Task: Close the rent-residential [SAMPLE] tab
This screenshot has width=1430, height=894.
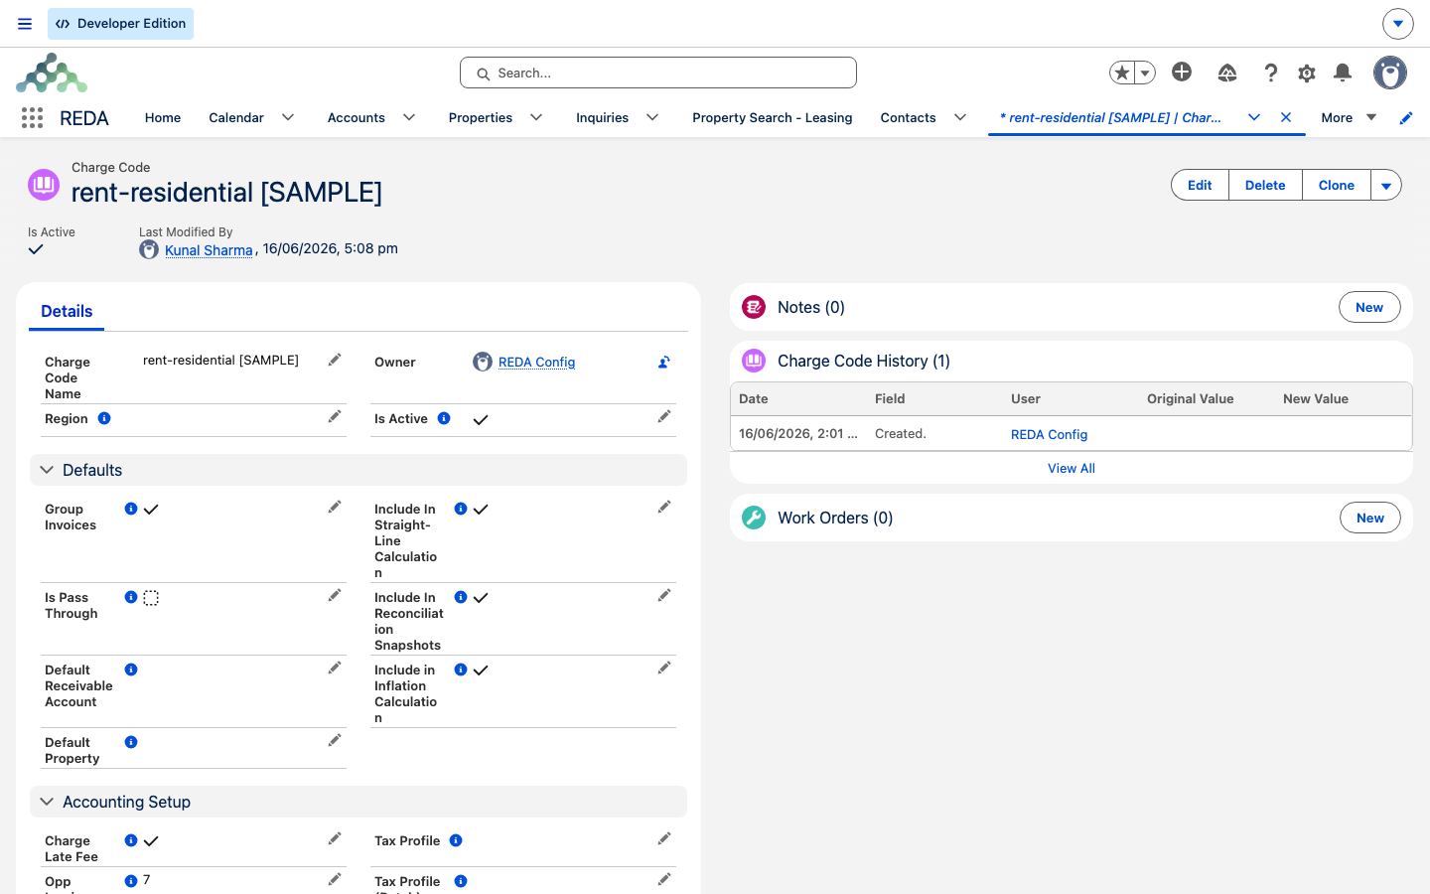Action: tap(1286, 117)
